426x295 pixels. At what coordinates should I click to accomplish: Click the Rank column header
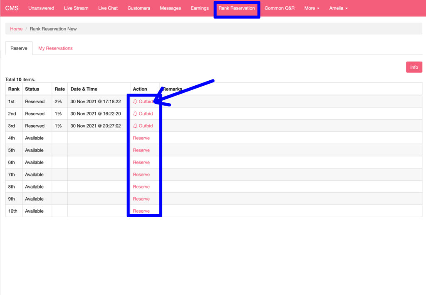pyautogui.click(x=14, y=89)
